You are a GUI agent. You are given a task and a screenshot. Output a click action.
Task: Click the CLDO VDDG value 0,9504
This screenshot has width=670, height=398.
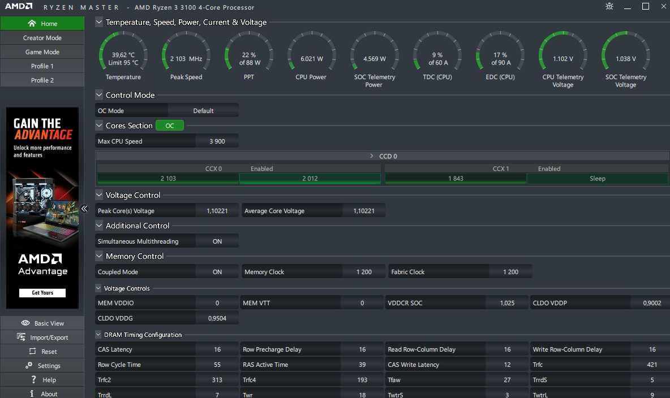[217, 318]
